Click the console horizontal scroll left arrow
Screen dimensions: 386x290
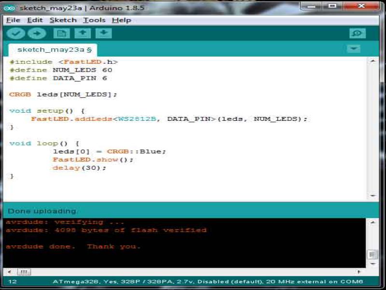[9, 272]
